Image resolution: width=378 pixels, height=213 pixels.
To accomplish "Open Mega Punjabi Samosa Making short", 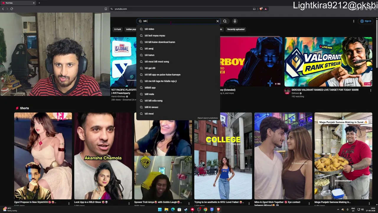I will tap(343, 156).
